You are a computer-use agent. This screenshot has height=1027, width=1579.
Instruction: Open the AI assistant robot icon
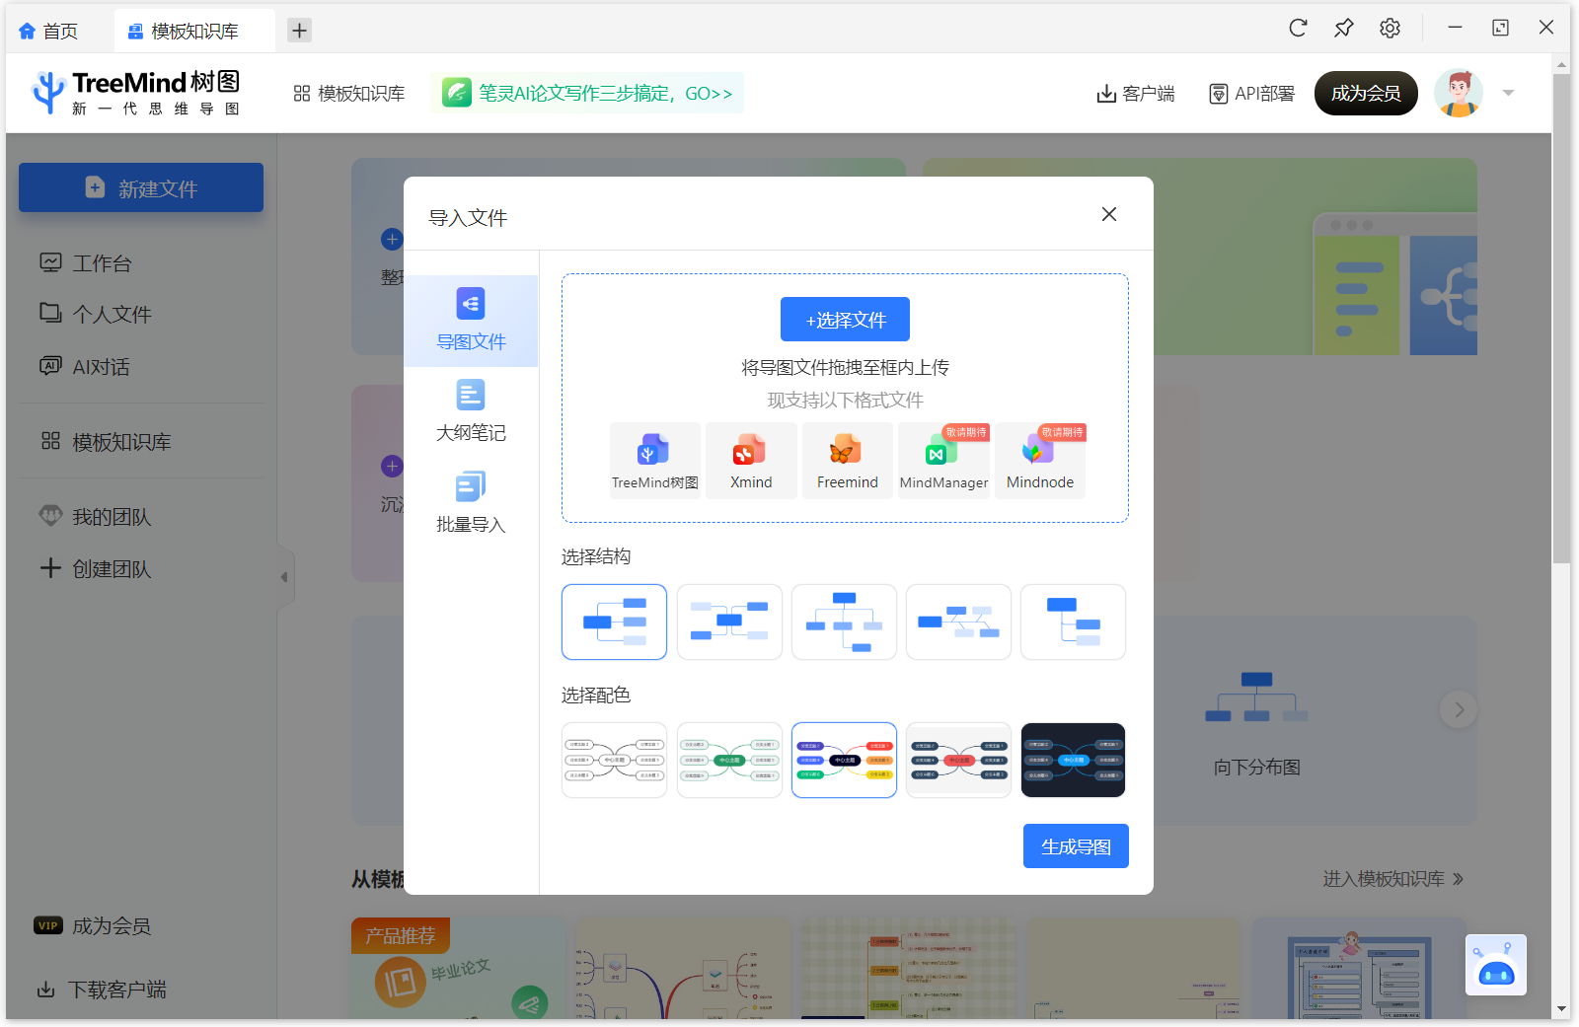pyautogui.click(x=1496, y=965)
